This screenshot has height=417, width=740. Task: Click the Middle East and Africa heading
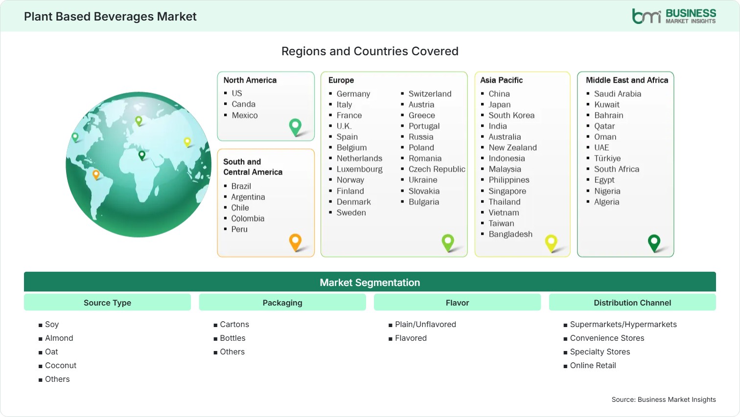pos(627,80)
